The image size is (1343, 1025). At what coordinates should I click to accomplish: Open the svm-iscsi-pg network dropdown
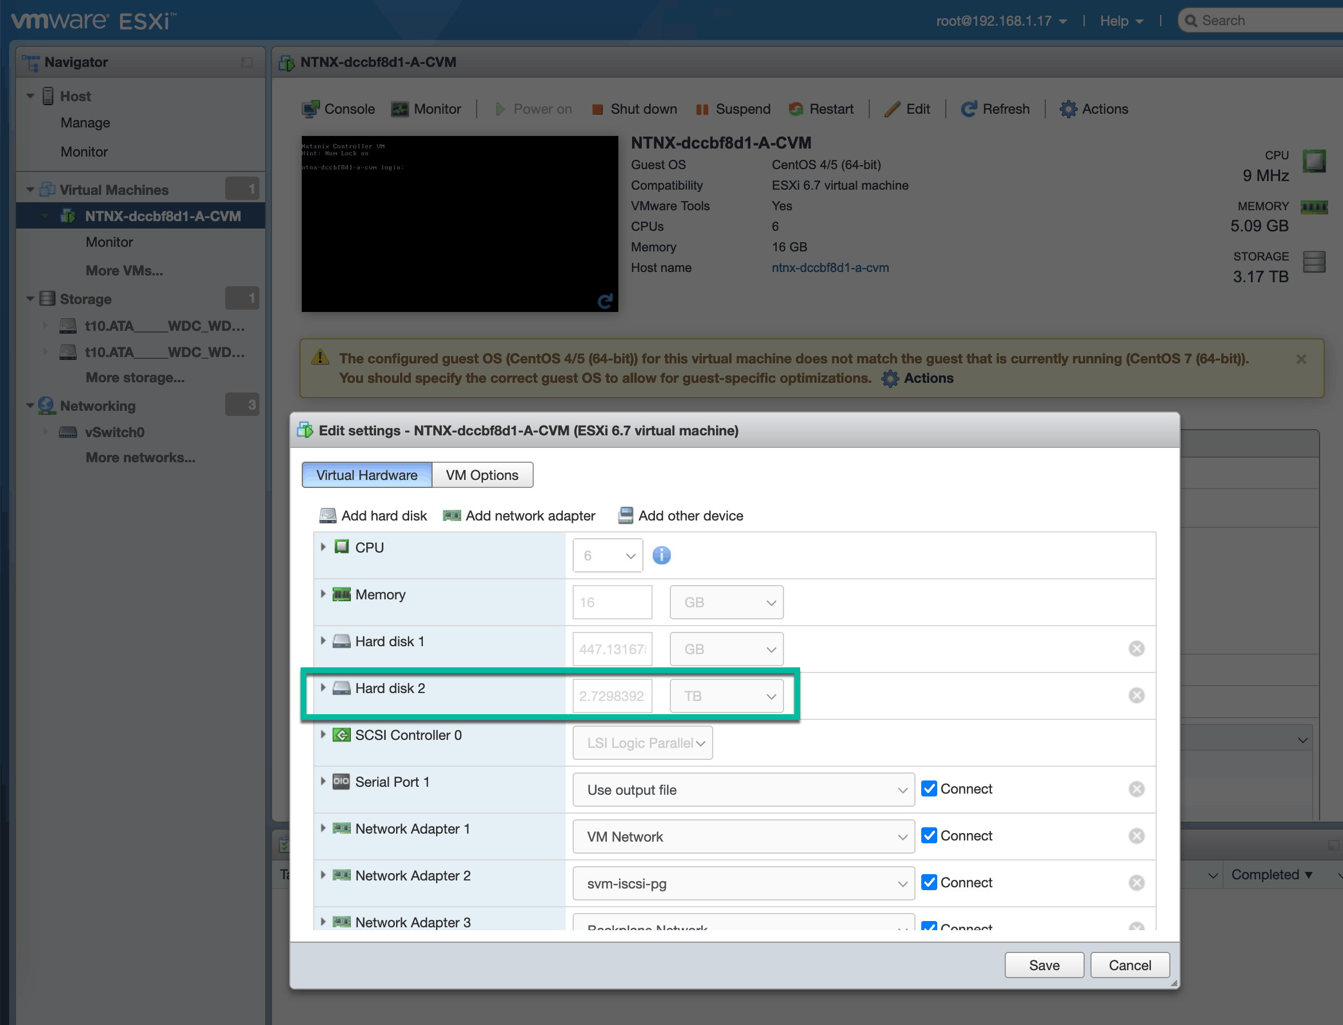click(743, 883)
